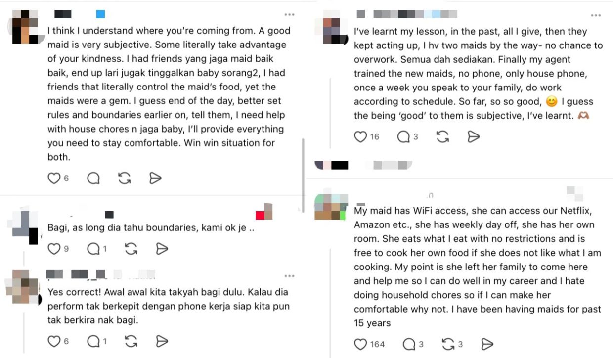Click the vertical scrollbar between columns
613x358 pixels.
click(x=303, y=174)
